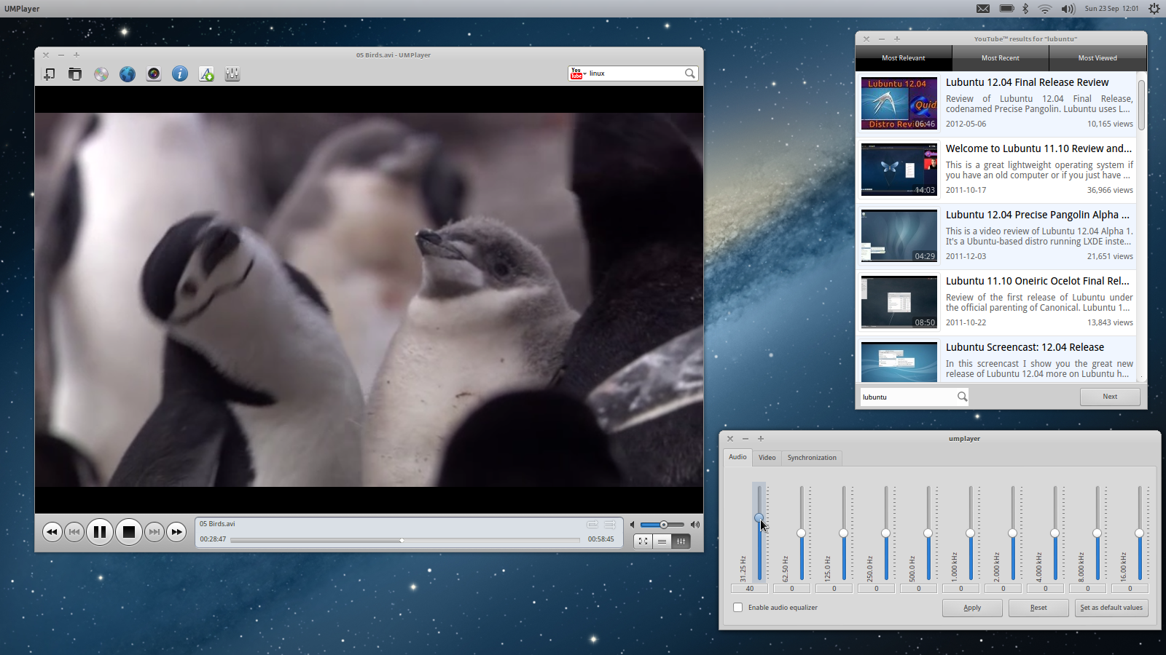1166x655 pixels.
Task: Toggle shuffle in the player display
Action: point(610,524)
